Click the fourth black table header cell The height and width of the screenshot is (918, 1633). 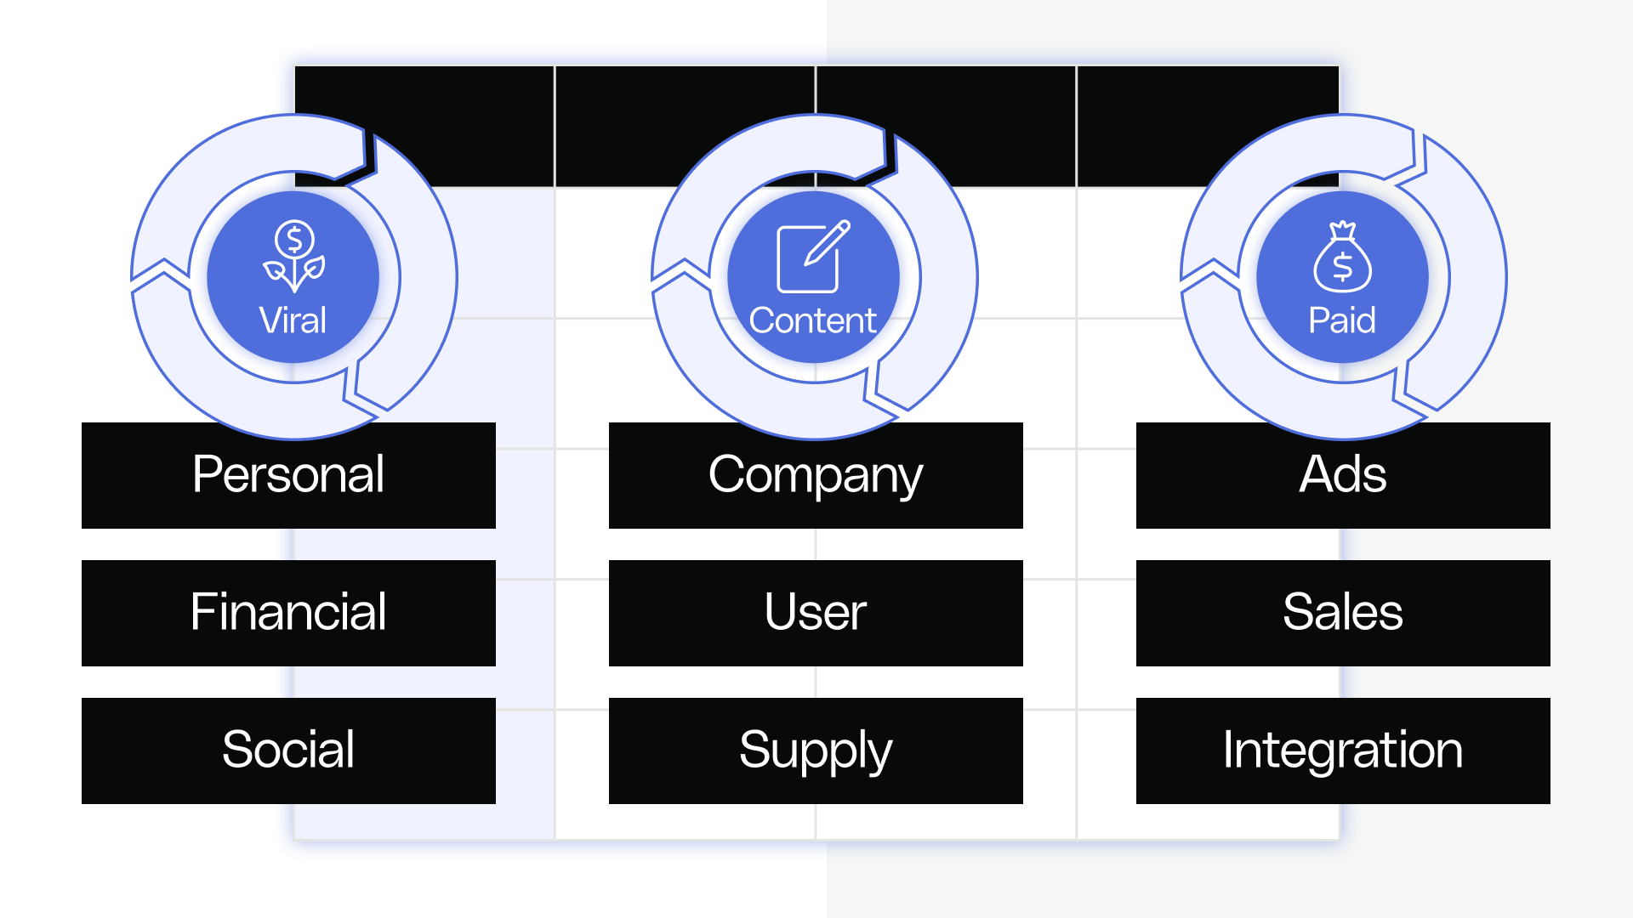(x=1208, y=93)
